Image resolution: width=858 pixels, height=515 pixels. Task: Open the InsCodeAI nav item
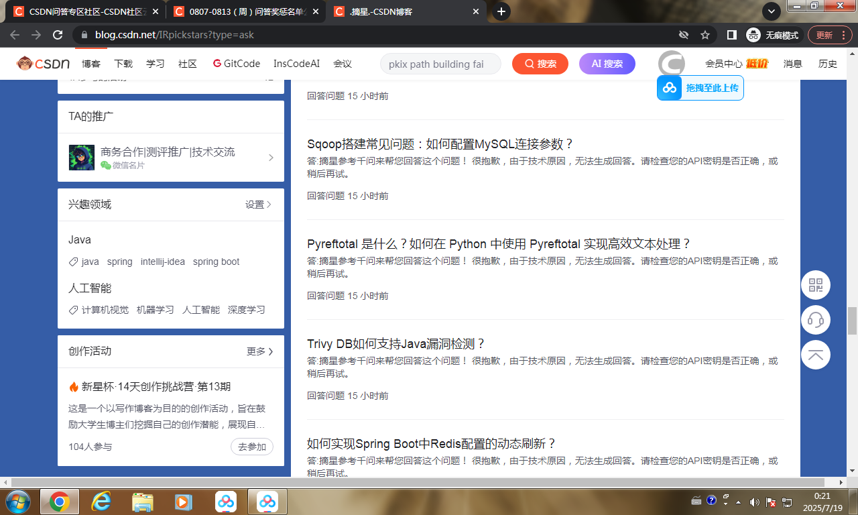coord(296,64)
